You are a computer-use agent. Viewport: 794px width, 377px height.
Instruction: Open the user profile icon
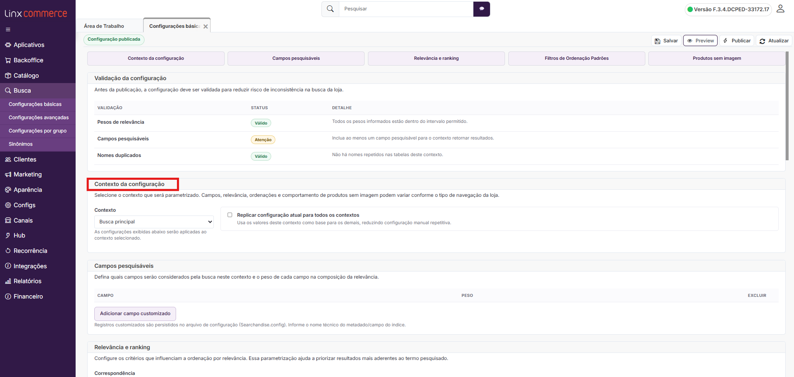pyautogui.click(x=781, y=9)
